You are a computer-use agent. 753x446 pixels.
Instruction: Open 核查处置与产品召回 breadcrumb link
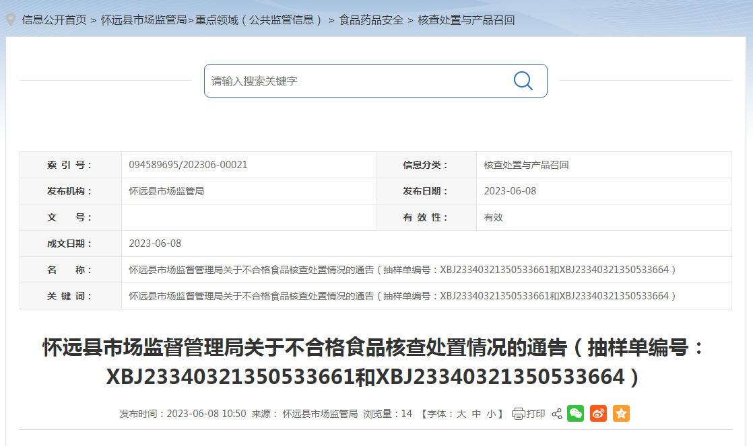(466, 20)
